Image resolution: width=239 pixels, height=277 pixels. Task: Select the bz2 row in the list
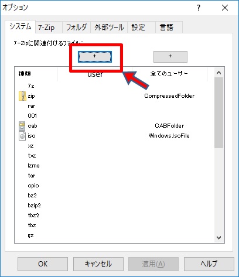click(114, 196)
